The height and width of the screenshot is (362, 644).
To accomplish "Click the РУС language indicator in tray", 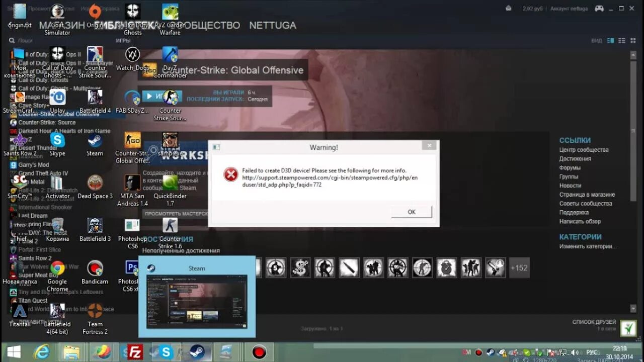I will pyautogui.click(x=592, y=352).
